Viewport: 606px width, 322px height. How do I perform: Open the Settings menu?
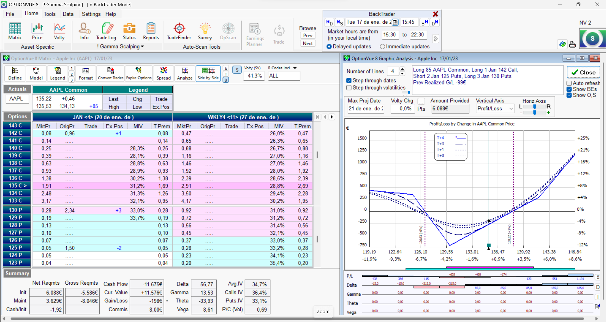click(91, 14)
